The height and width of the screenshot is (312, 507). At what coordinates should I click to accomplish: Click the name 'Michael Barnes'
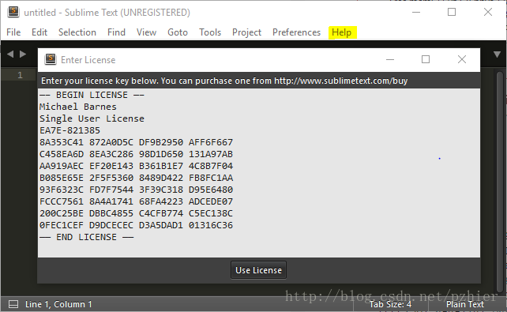[78, 107]
